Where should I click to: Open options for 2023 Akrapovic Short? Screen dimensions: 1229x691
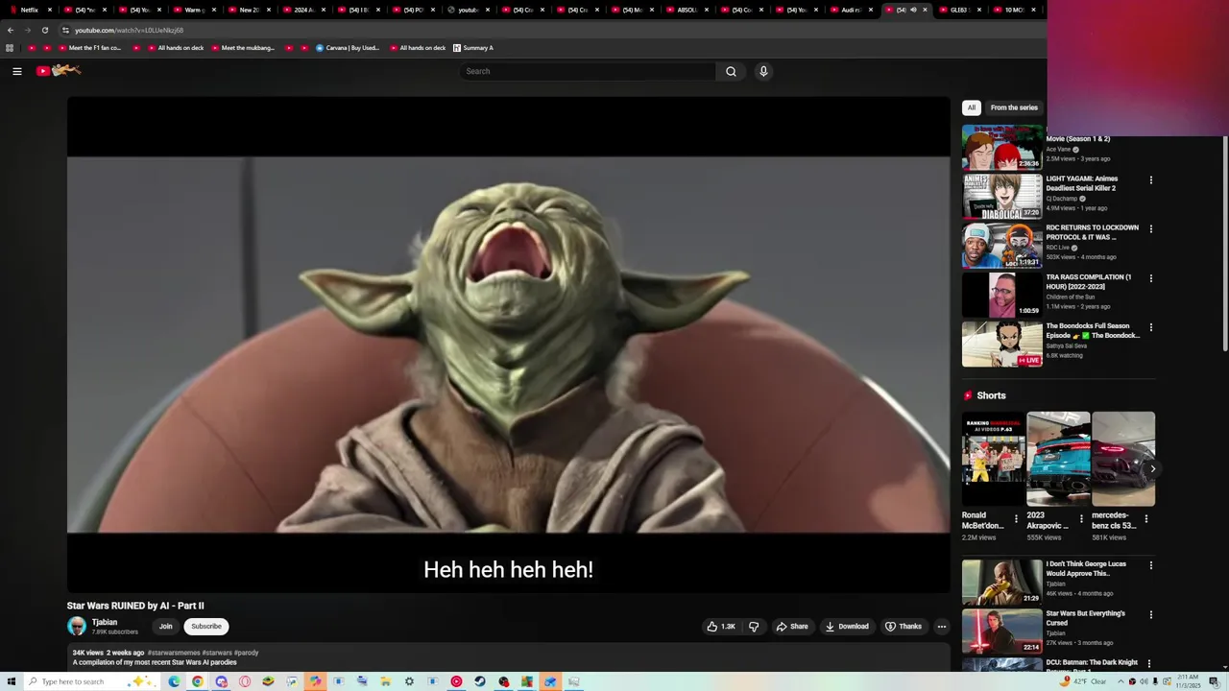[1081, 519]
